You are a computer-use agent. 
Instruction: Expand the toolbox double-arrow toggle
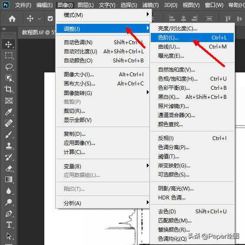(x=4, y=29)
